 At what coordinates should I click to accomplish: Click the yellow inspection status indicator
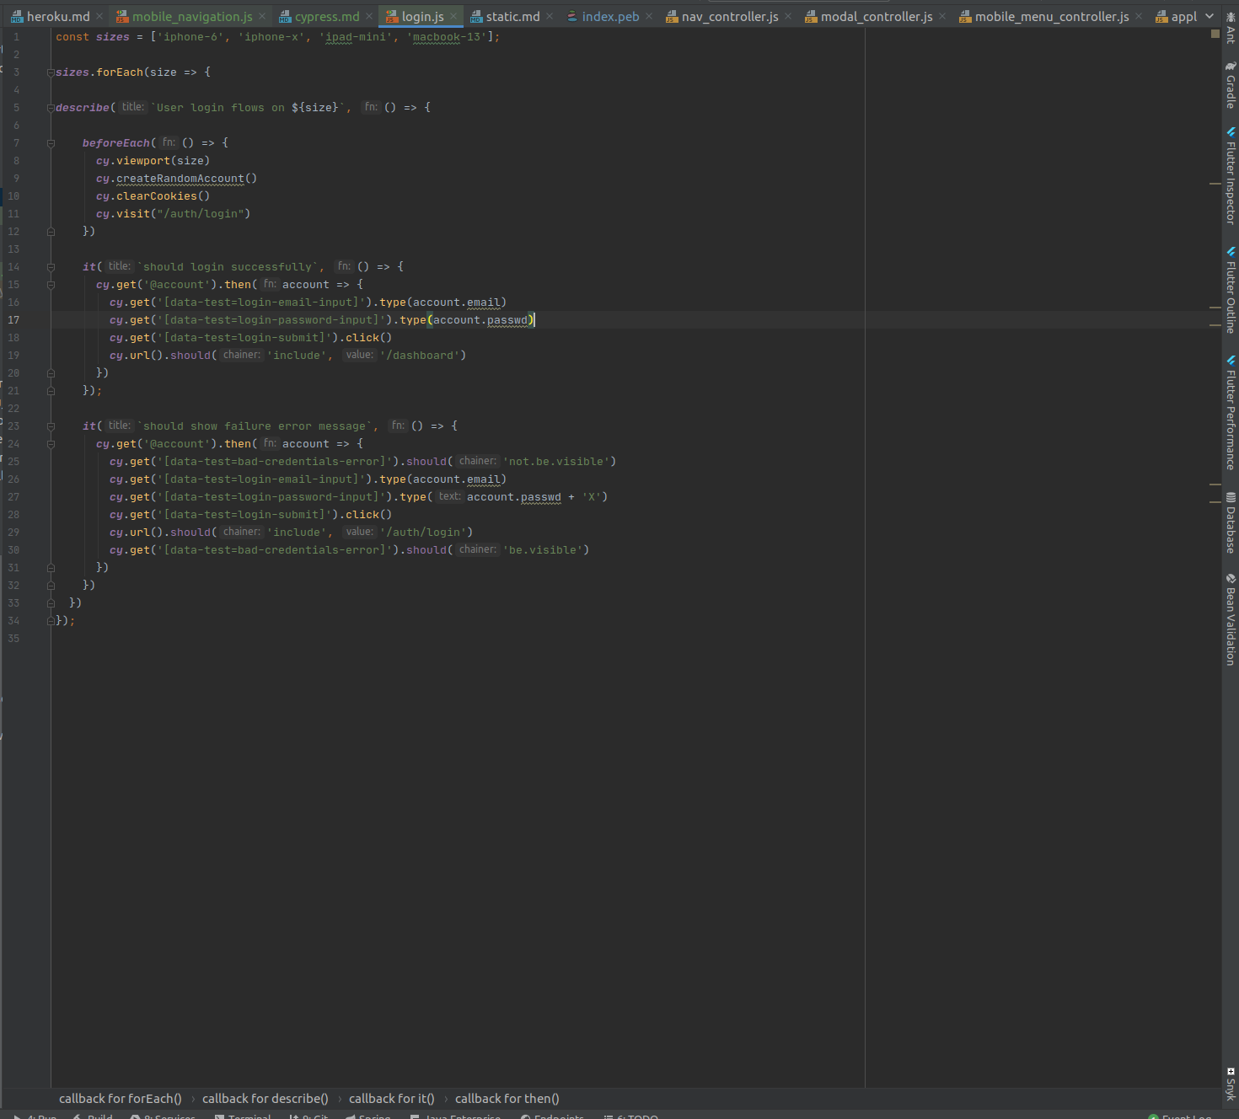click(1215, 34)
